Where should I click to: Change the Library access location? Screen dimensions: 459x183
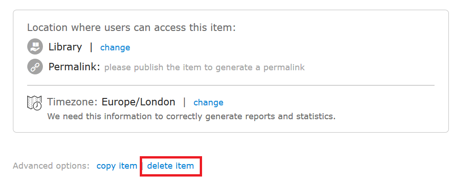pos(115,48)
